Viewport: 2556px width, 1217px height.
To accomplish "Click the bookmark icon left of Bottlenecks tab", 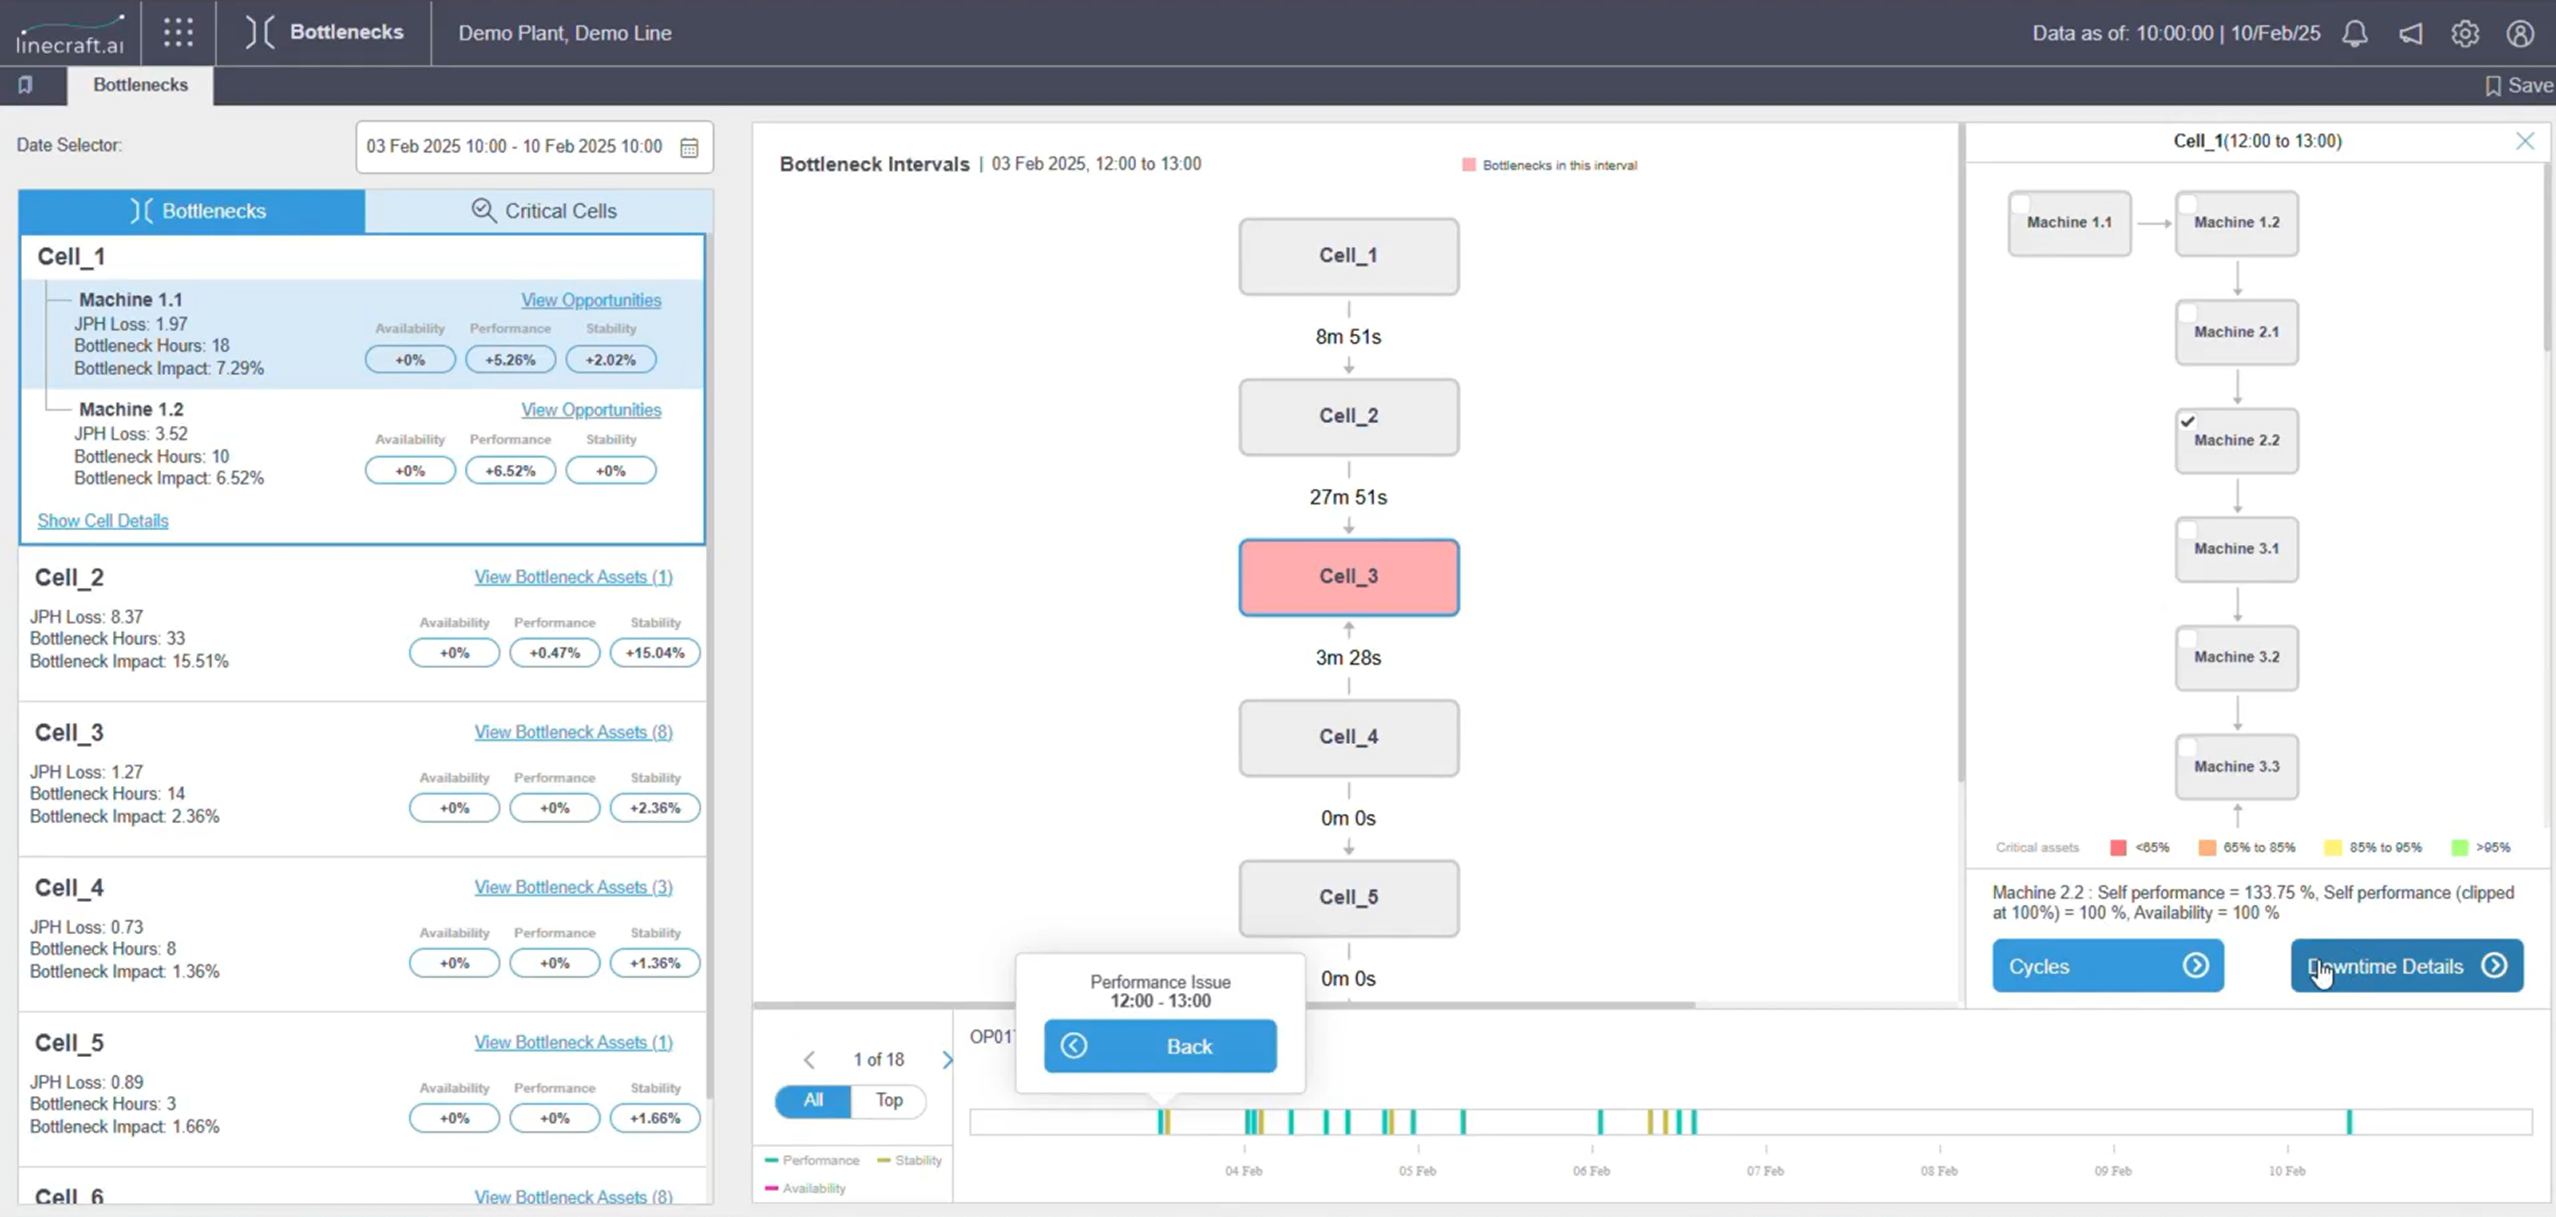I will point(25,86).
